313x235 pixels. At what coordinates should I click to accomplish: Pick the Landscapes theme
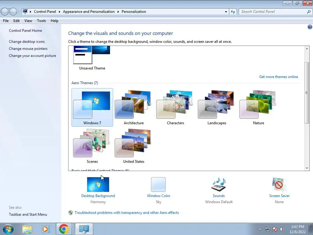coord(217,107)
